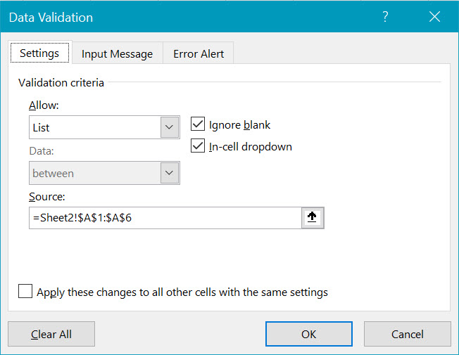459x355 pixels.
Task: Click the range selector icon beside Source
Action: click(313, 217)
